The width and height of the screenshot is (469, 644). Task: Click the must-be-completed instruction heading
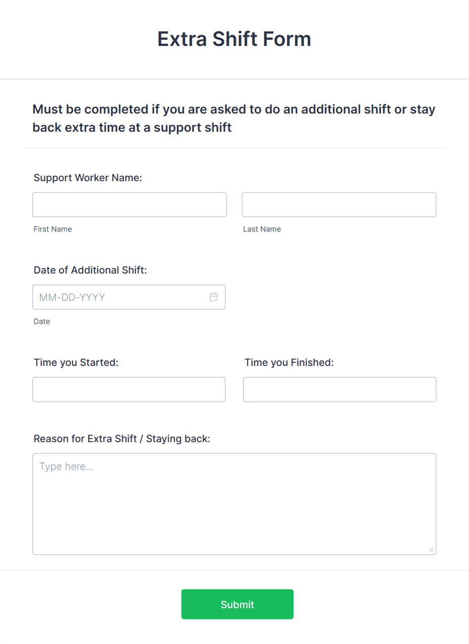pos(233,118)
